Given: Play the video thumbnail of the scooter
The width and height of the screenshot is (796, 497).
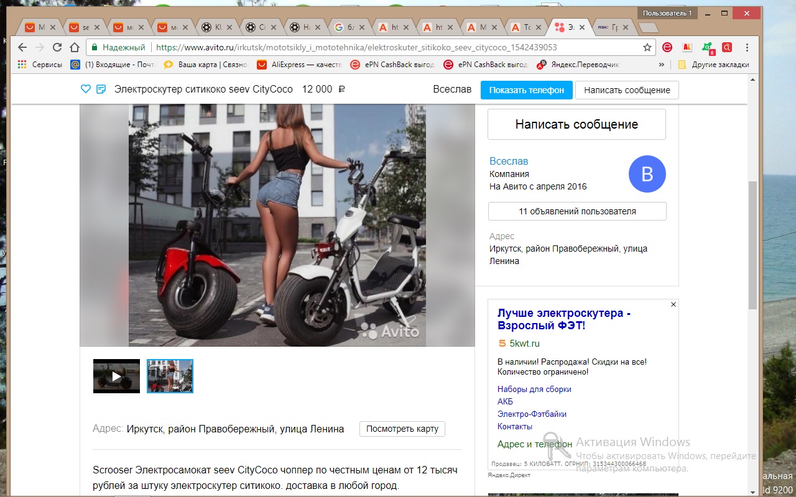Looking at the screenshot, I should pyautogui.click(x=116, y=376).
